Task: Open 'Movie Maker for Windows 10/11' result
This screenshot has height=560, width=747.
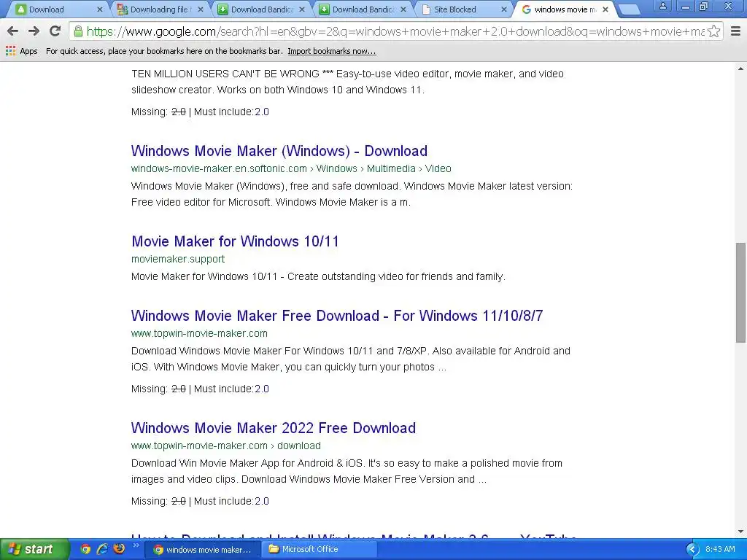Action: pos(235,241)
